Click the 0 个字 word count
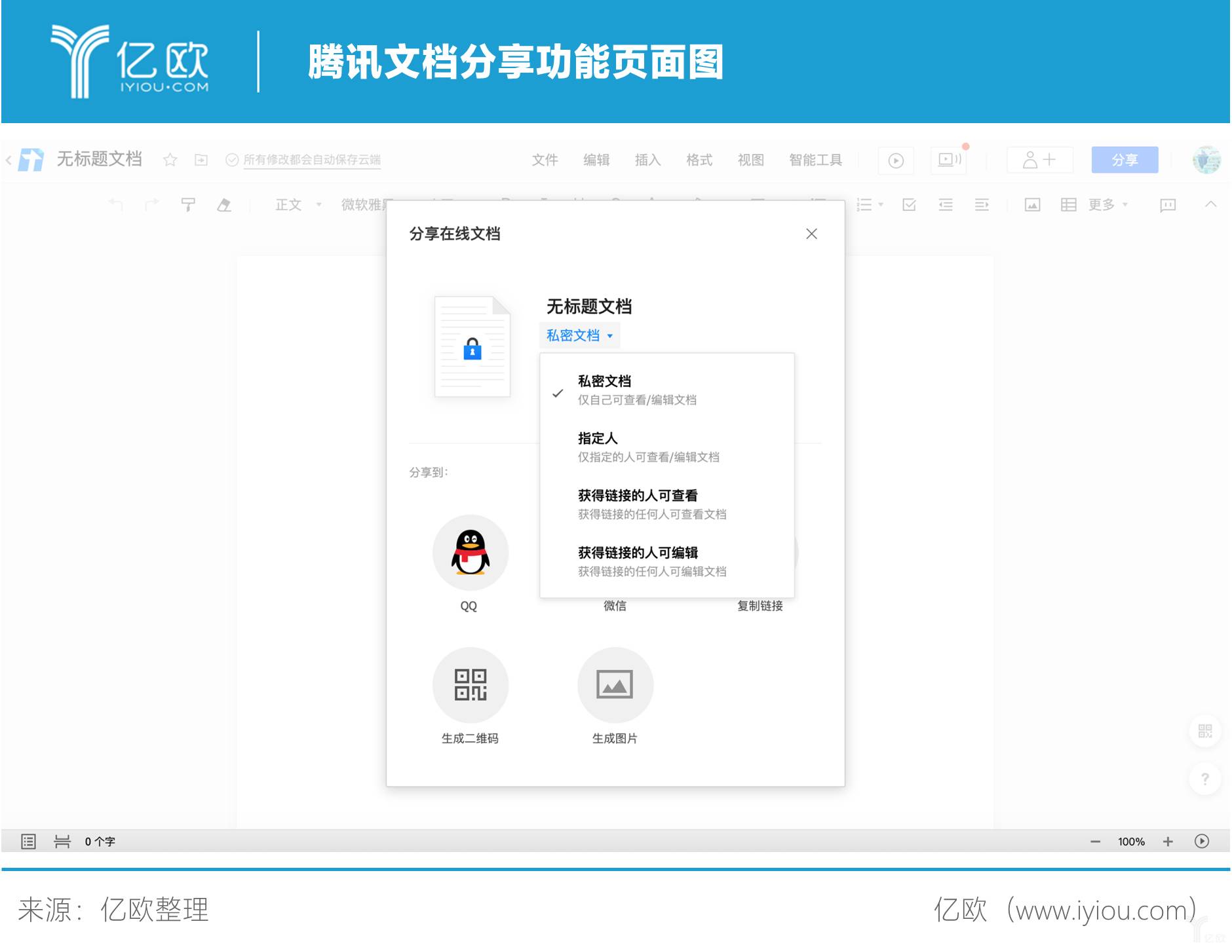The image size is (1232, 949). [100, 842]
